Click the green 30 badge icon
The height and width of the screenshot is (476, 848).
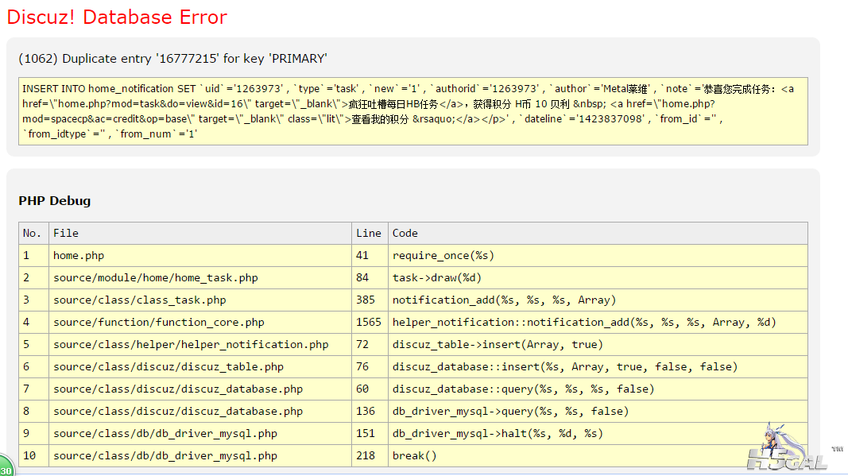[x=5, y=467]
